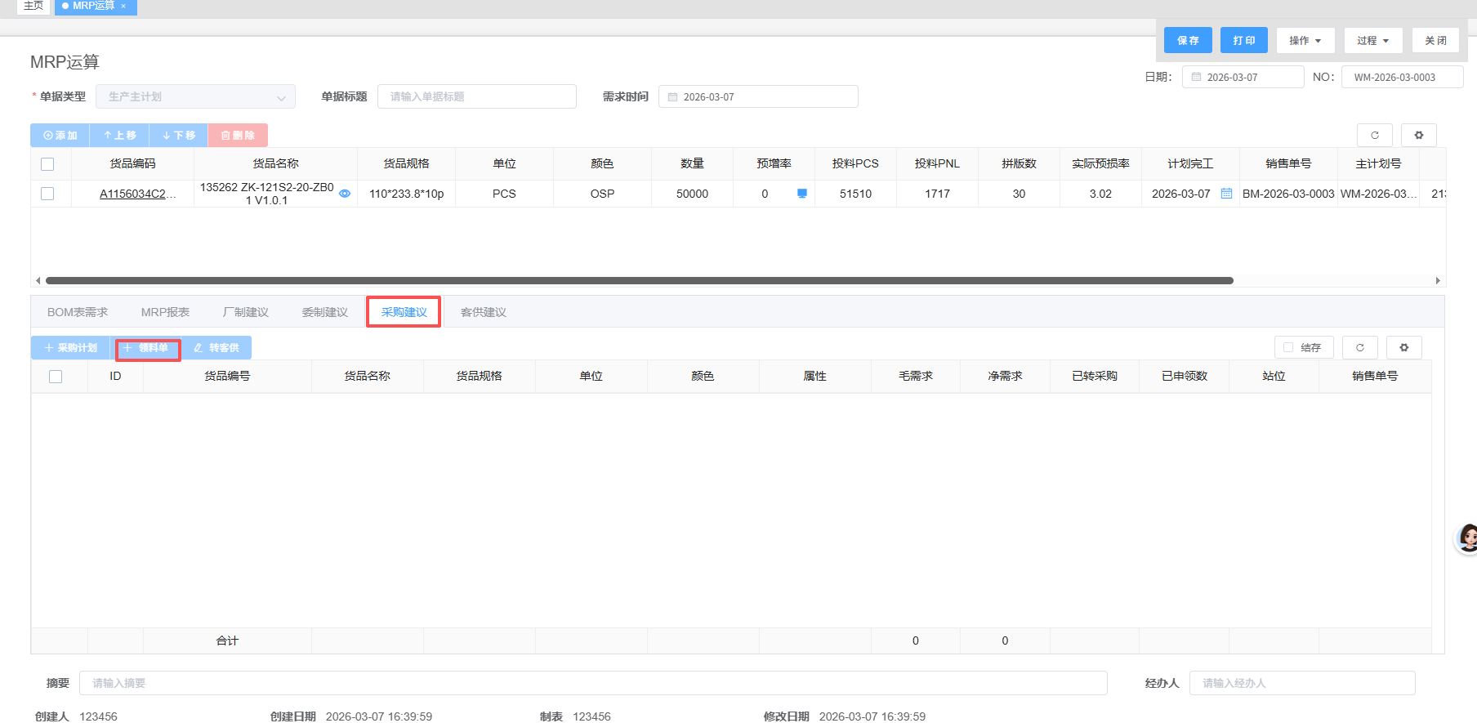1477x723 pixels.
Task: Click the eye icon beside the product name
Action: (x=345, y=194)
